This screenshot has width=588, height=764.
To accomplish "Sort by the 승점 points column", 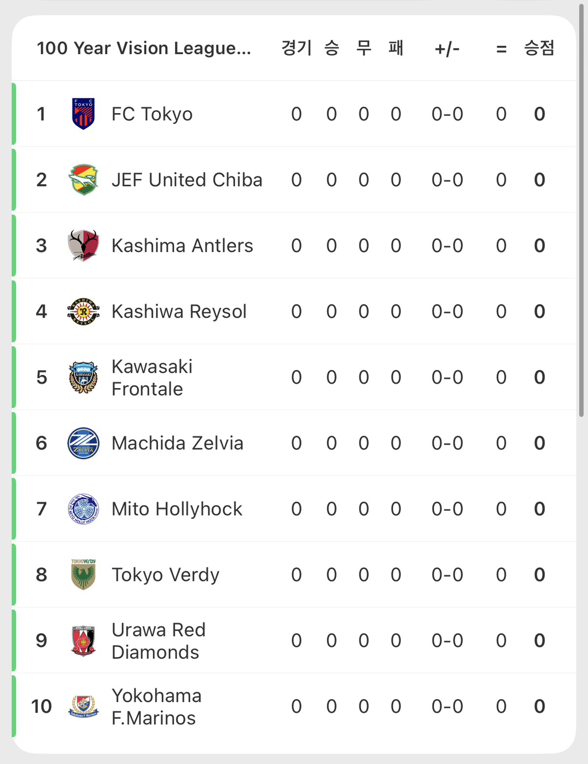I will click(x=539, y=48).
